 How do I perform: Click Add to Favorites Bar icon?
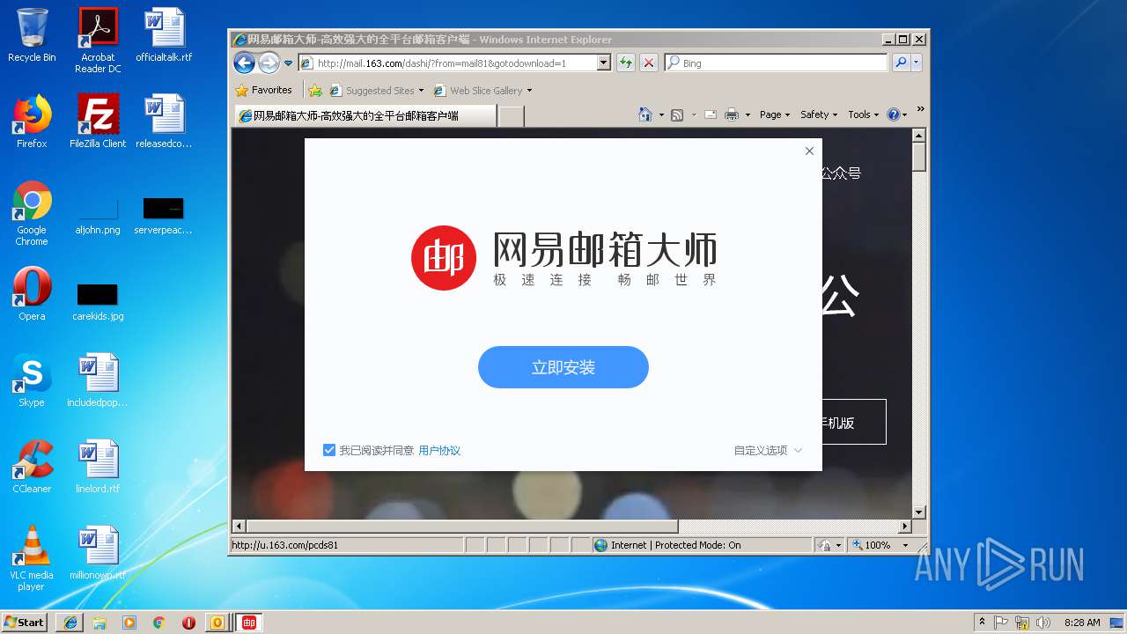click(315, 90)
